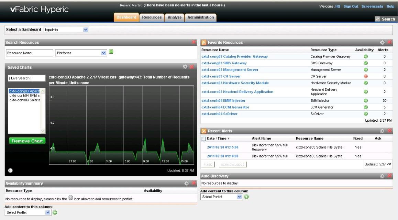The image size is (398, 220).
Task: Open Select Portlet dropdown in right column
Action: point(240,197)
